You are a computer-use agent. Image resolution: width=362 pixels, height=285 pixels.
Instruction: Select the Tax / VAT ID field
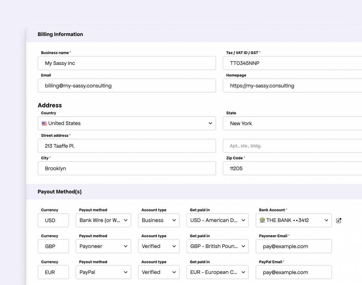point(290,63)
